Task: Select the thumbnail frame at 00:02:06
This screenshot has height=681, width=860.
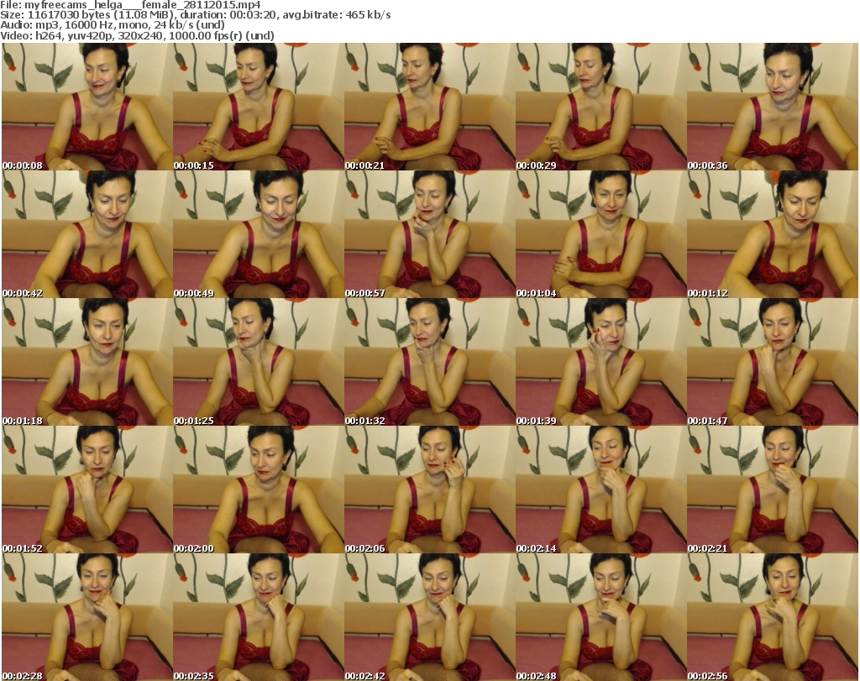Action: pos(429,490)
